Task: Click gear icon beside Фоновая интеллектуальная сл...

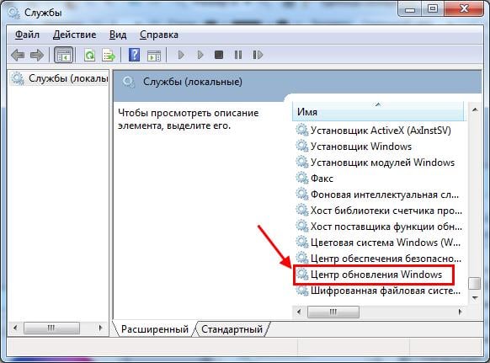Action: tap(302, 195)
